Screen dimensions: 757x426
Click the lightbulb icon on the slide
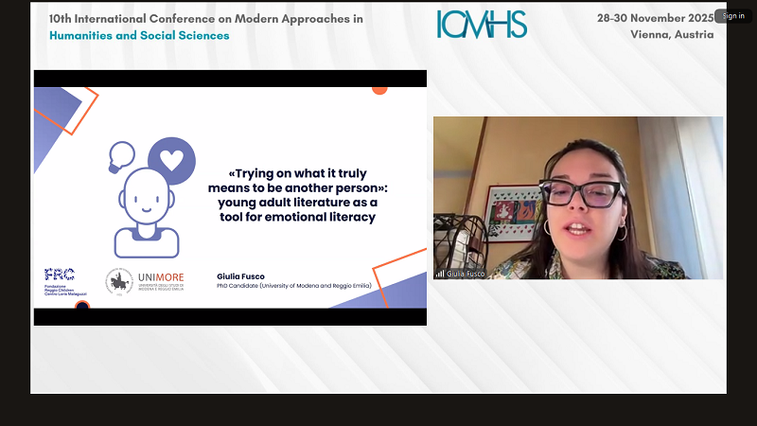coord(122,154)
